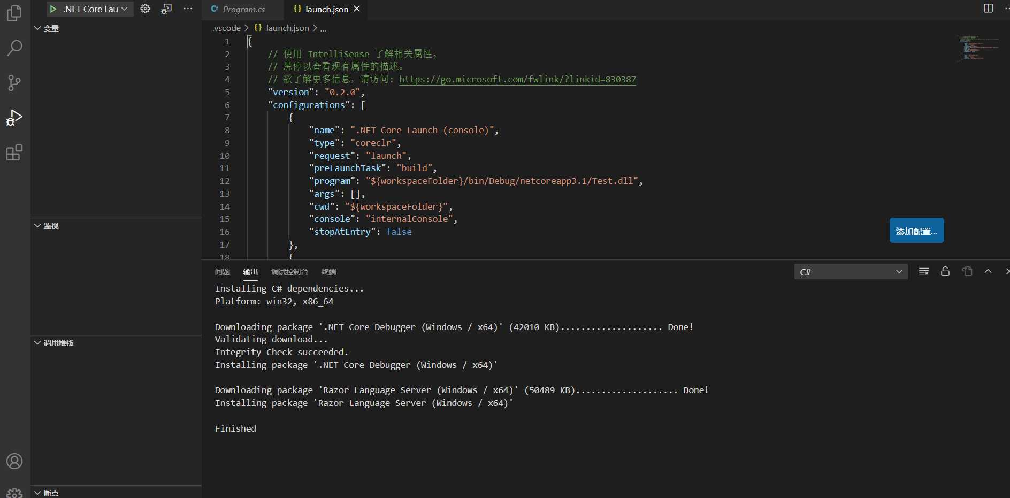
Task: Click 'Integrity Check succeeded.' output line
Action: click(x=281, y=352)
